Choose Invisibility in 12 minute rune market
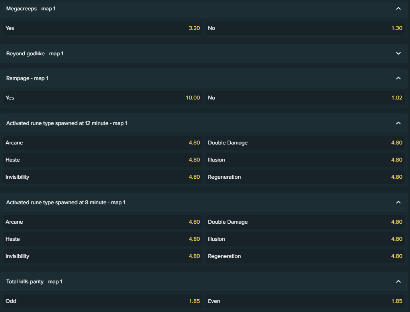 coord(102,177)
